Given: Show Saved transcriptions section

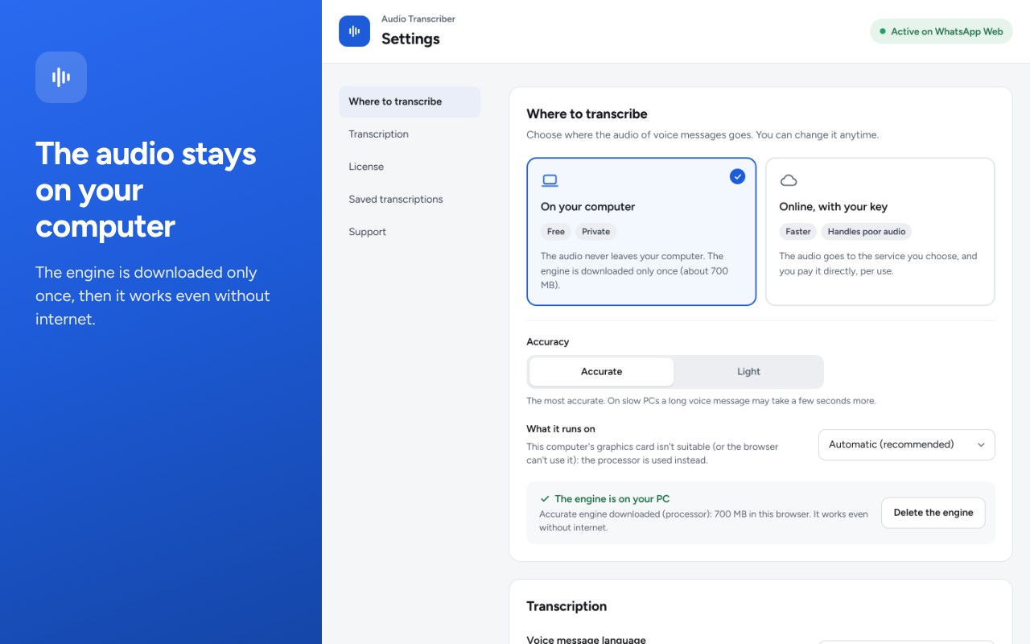Looking at the screenshot, I should pos(410,200).
